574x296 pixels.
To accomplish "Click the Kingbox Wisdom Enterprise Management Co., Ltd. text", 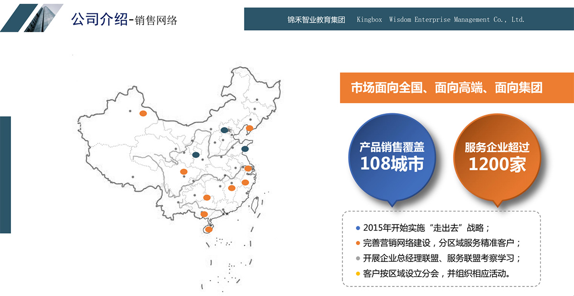I will click(x=441, y=20).
